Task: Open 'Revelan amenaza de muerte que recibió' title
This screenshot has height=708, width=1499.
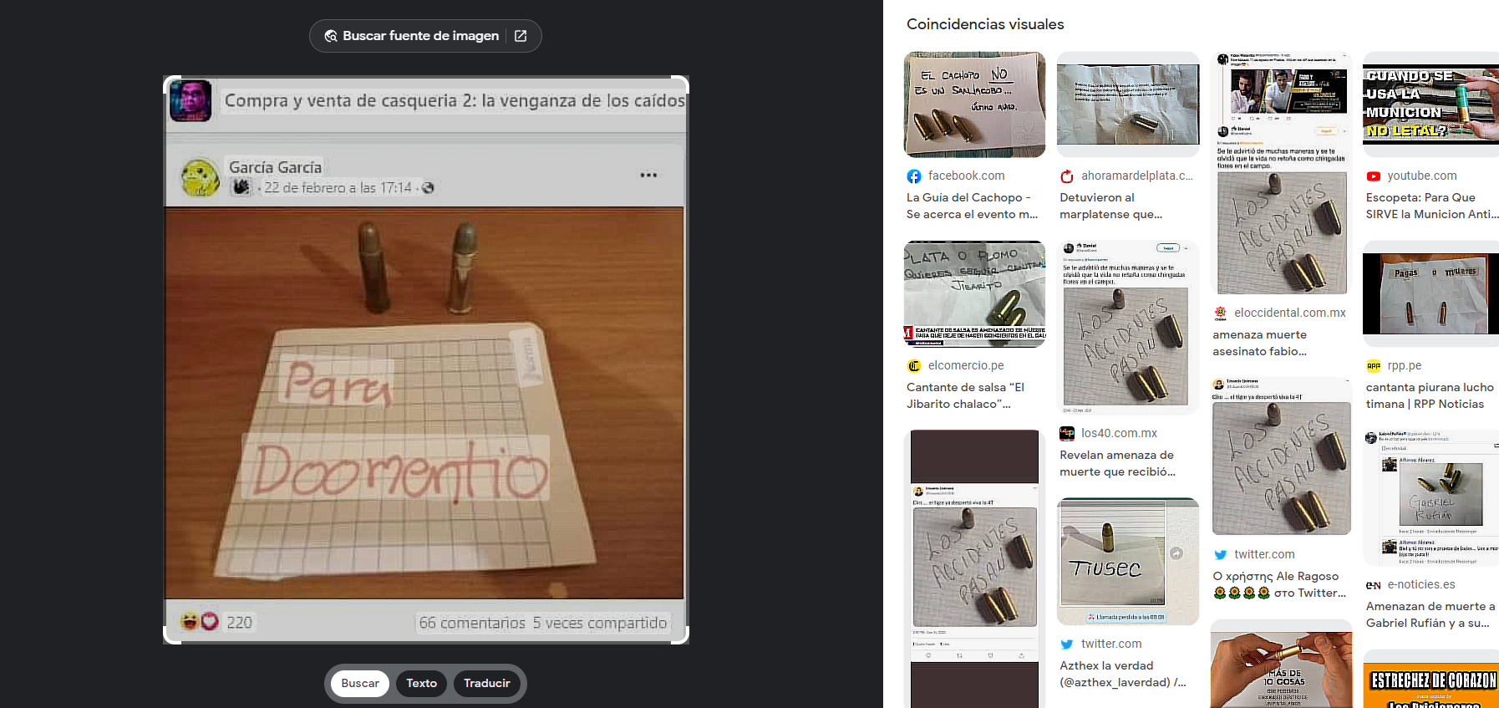Action: [x=1118, y=464]
